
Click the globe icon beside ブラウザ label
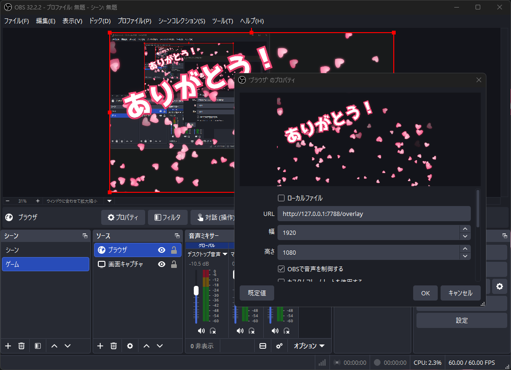point(9,217)
